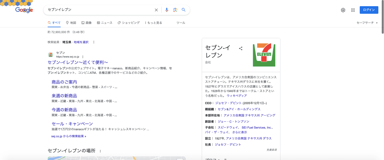Open options menu next to セブン-イレブンの場所
Image resolution: width=384 pixels, height=160 pixels.
point(100,151)
